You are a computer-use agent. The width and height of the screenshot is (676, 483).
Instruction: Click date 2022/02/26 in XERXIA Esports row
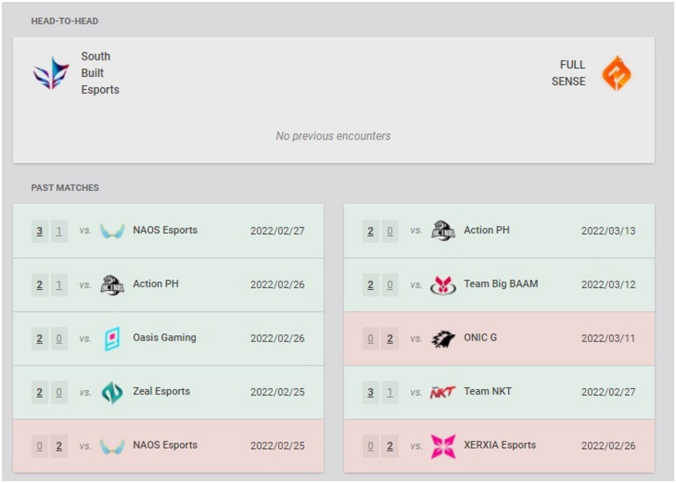(608, 445)
